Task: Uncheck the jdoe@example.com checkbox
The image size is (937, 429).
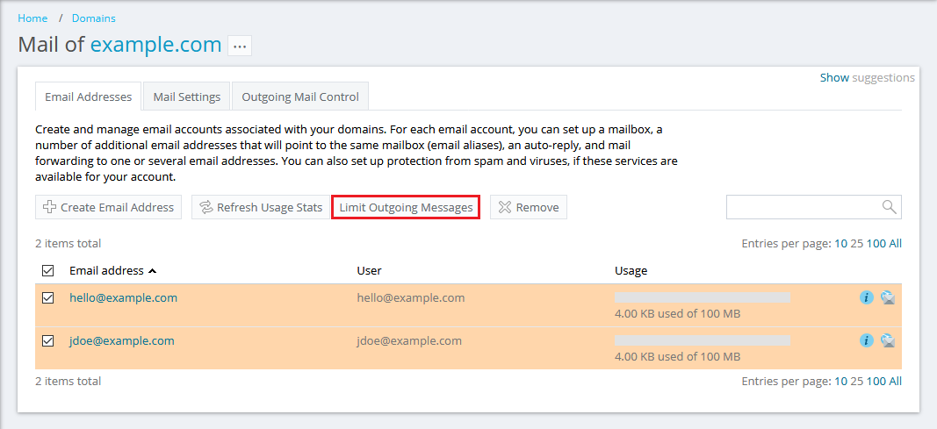Action: click(x=48, y=341)
